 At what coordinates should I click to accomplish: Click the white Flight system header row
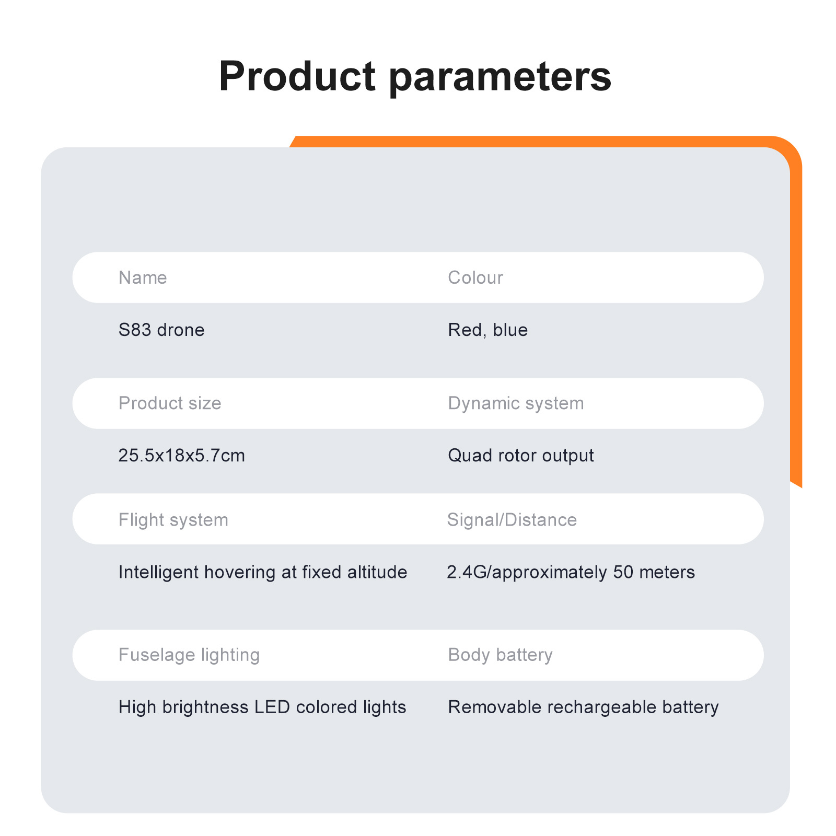(x=418, y=519)
